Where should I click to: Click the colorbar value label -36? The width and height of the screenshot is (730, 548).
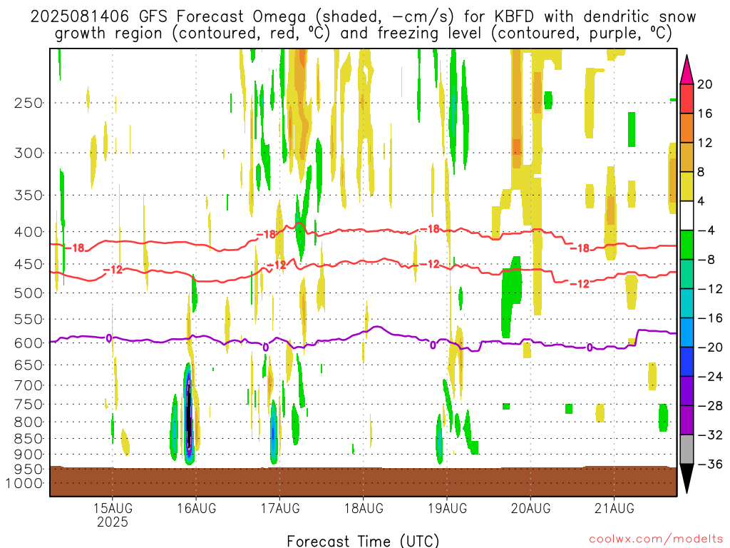coord(710,464)
